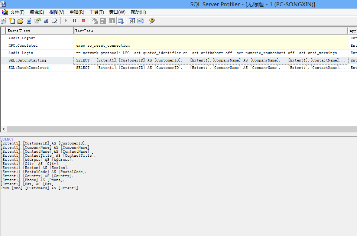Viewport: 357px width, 236px height.
Task: Click the [Address] AS [Address] line
Action: 37,160
